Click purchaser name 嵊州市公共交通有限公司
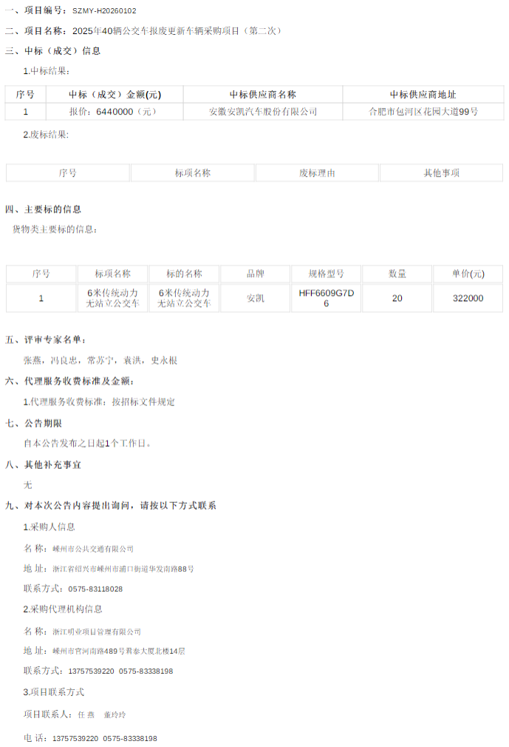The width and height of the screenshot is (509, 747). [93, 549]
